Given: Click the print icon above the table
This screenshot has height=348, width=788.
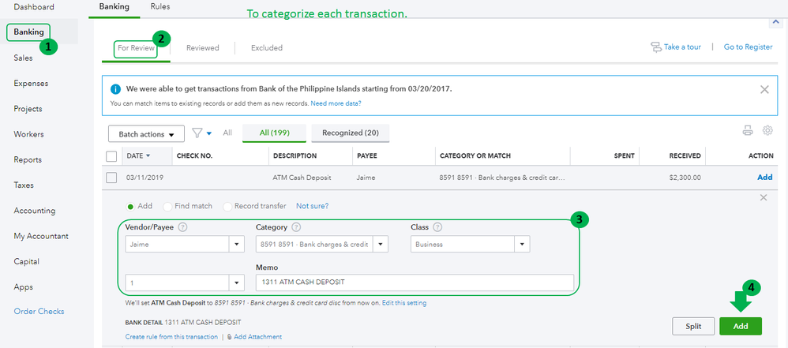Looking at the screenshot, I should pos(748,131).
